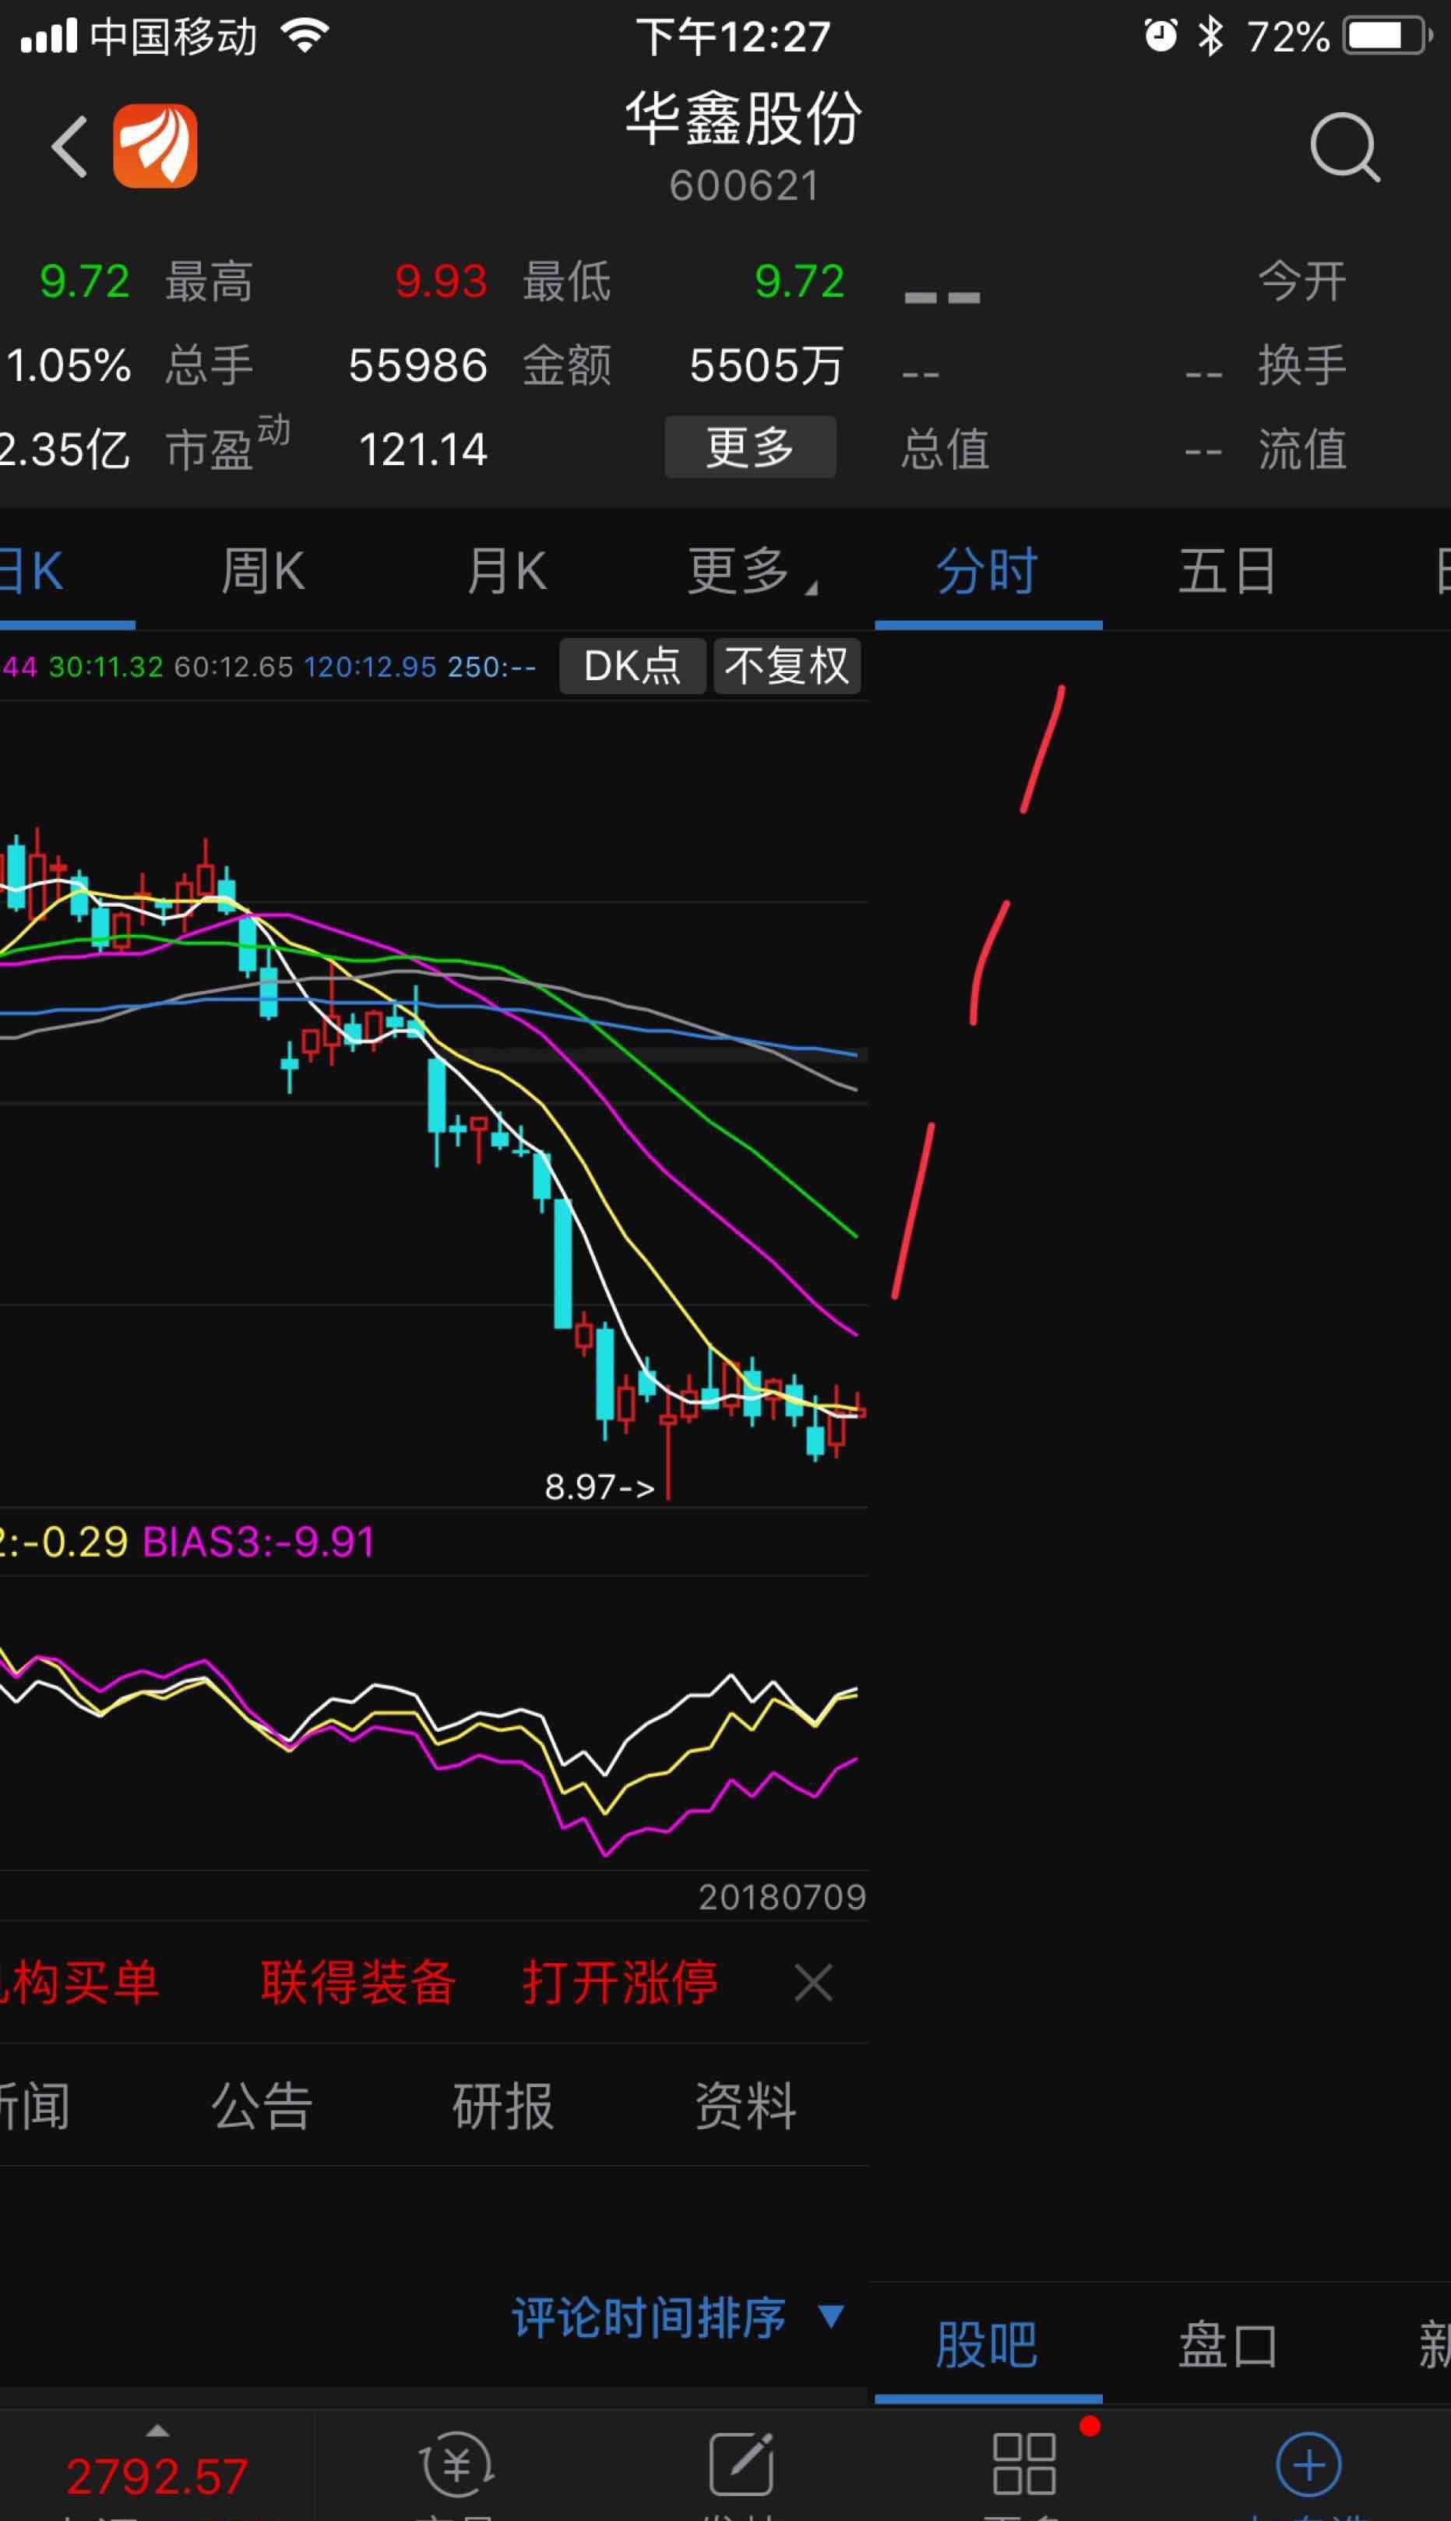Tap the yen trade icon
Image resolution: width=1451 pixels, height=2521 pixels.
tap(456, 2464)
